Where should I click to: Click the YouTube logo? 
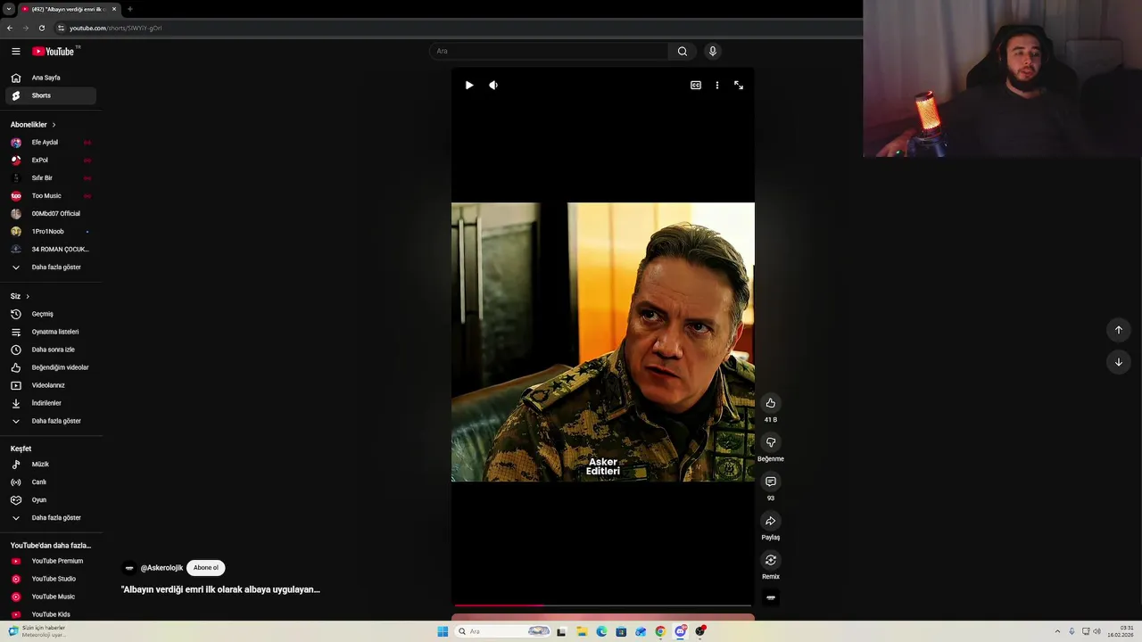[54, 52]
